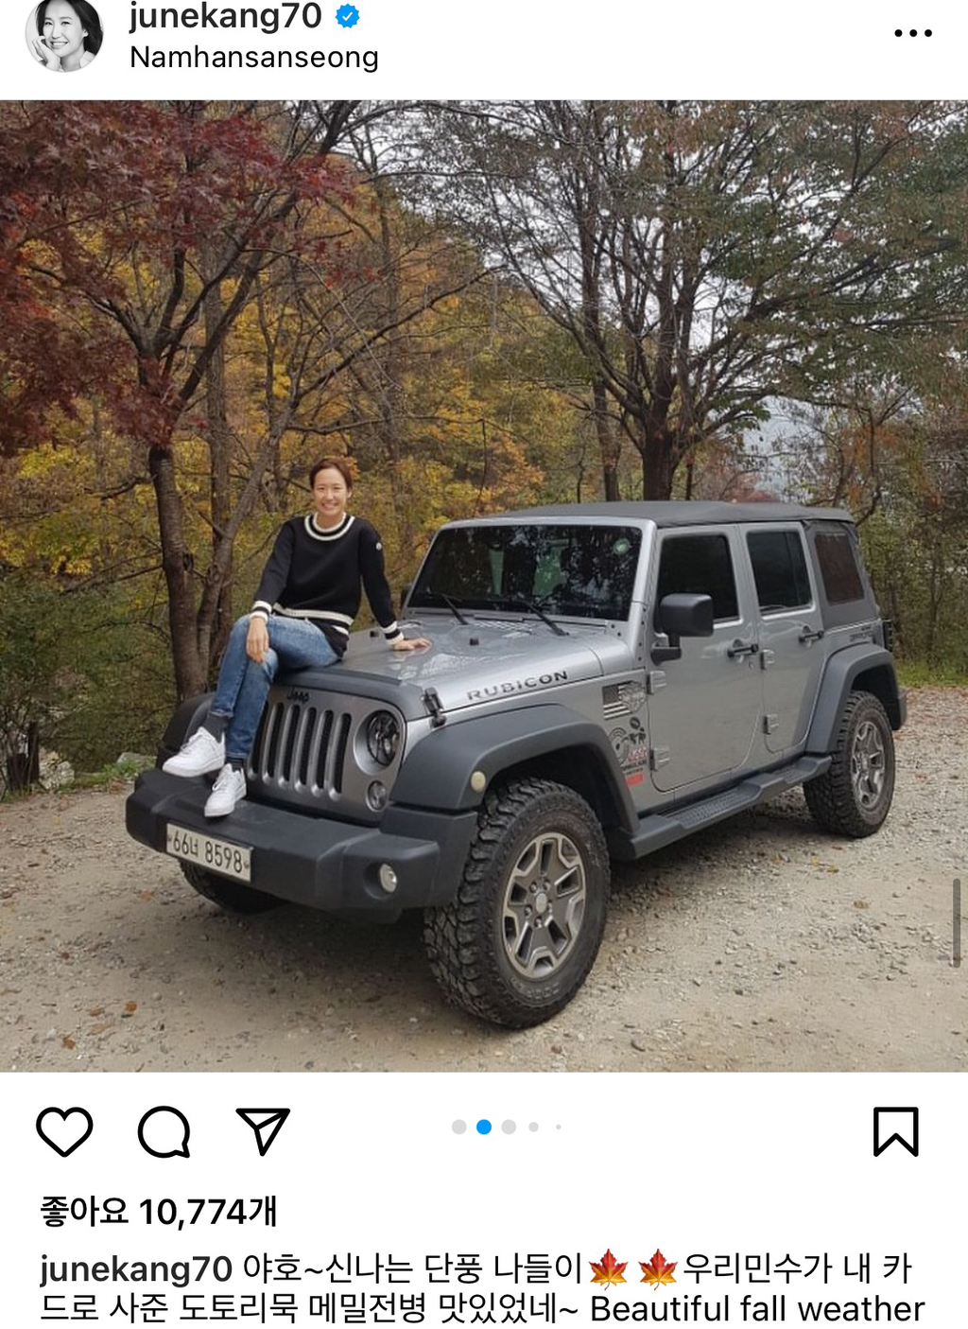
Task: Open the junekang70 username in the post header
Action: 226,15
